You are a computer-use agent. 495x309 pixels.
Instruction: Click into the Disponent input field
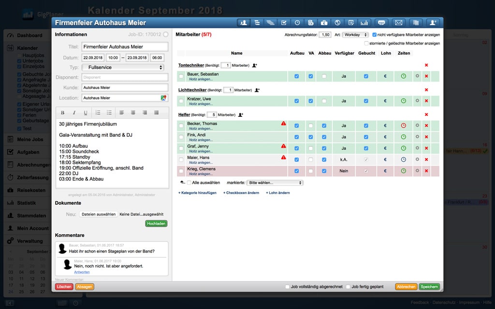point(124,77)
